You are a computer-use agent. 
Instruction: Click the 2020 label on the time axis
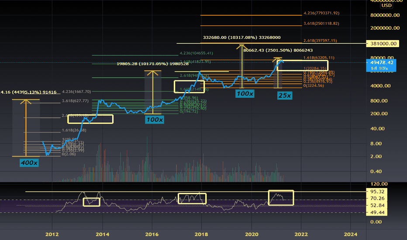252,234
